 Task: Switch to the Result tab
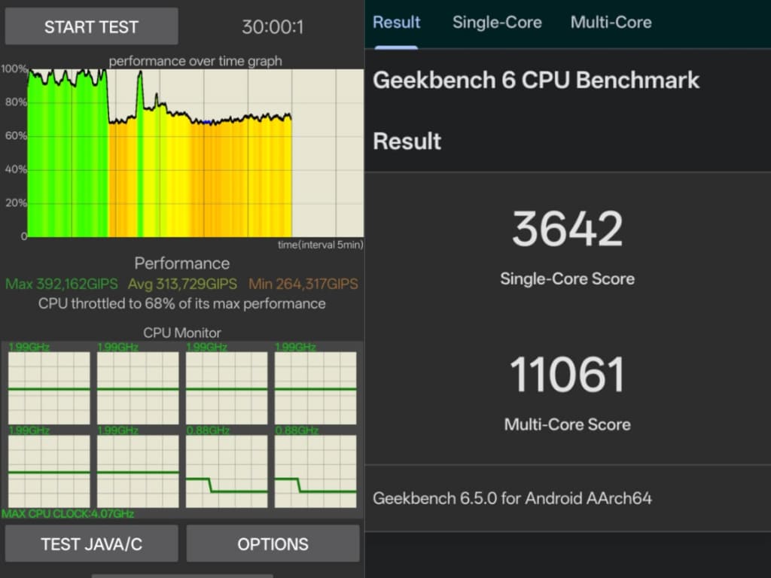pos(396,23)
